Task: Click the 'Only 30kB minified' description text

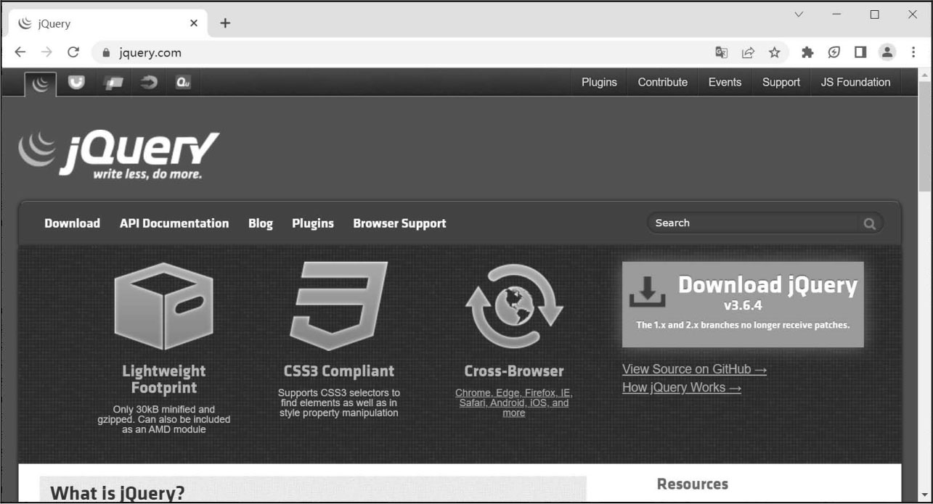Action: click(x=164, y=419)
